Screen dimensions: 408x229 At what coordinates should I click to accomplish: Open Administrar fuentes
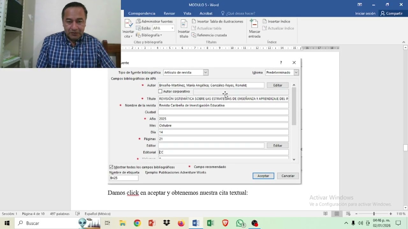tap(154, 21)
